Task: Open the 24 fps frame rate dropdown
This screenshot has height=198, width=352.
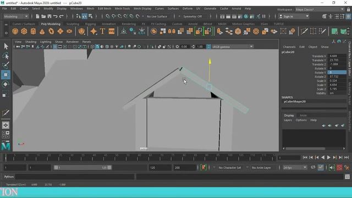Action: coord(295,167)
